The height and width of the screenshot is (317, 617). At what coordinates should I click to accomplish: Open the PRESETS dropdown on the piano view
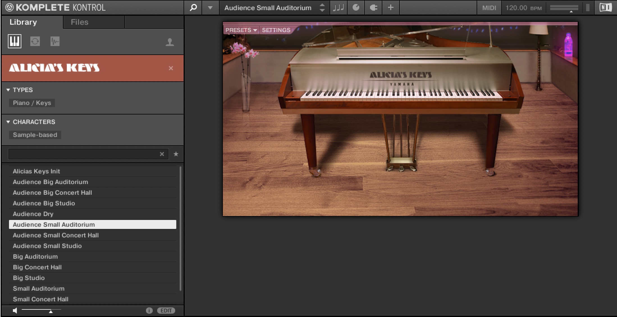(241, 30)
